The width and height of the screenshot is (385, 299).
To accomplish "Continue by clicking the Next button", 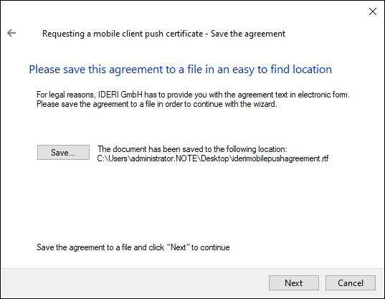I will click(x=294, y=283).
